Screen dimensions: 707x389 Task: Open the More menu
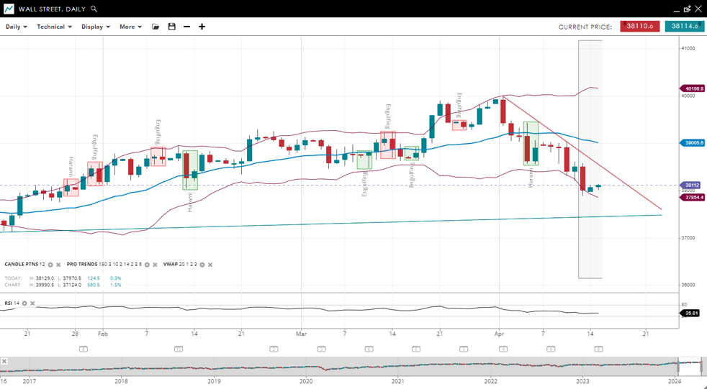[130, 27]
